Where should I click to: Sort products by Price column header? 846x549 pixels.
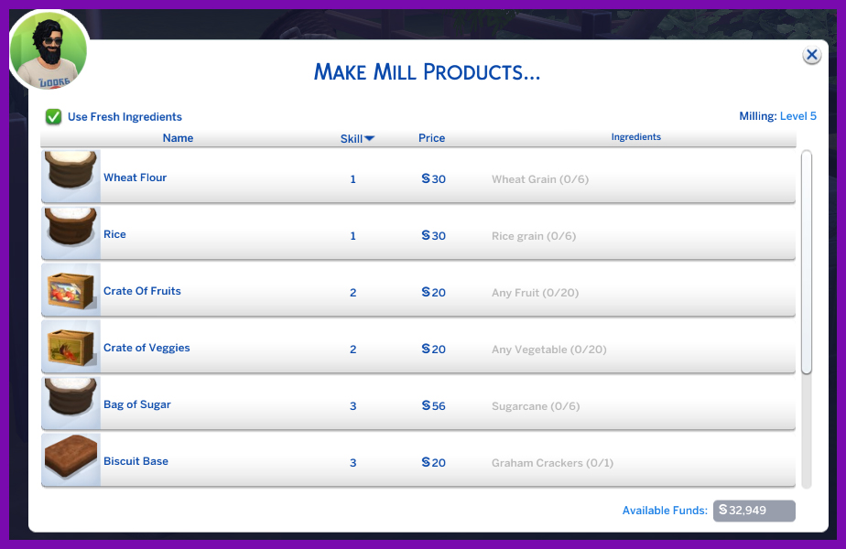(x=431, y=138)
